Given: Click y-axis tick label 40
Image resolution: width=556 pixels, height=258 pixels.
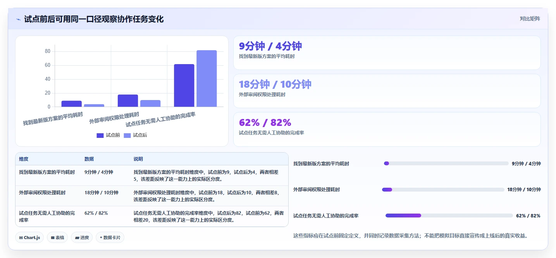Looking at the screenshot, I should (48, 79).
